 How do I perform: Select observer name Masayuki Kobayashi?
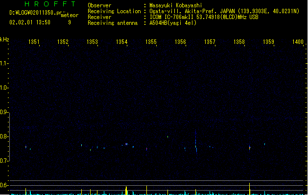coord(176,5)
